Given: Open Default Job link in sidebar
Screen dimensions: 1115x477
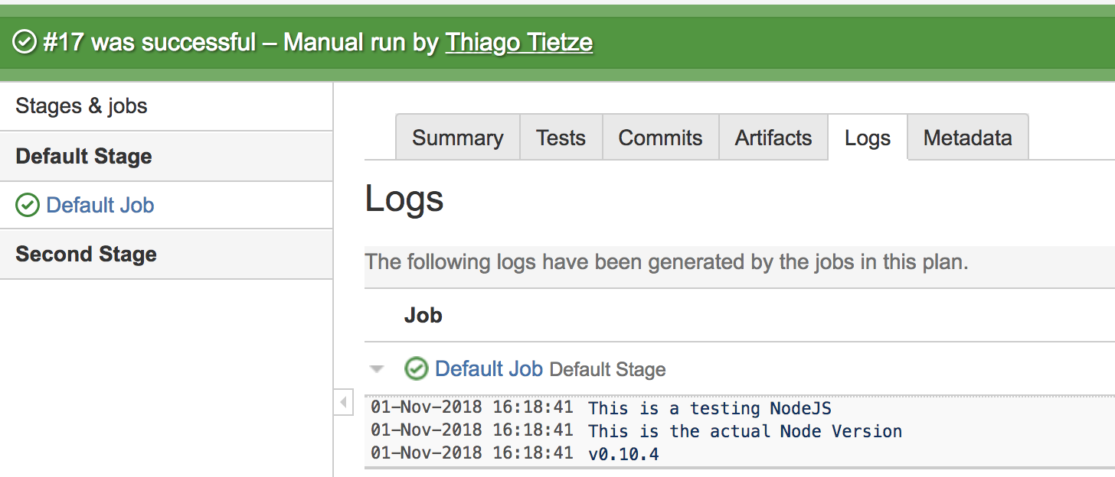Looking at the screenshot, I should point(100,205).
